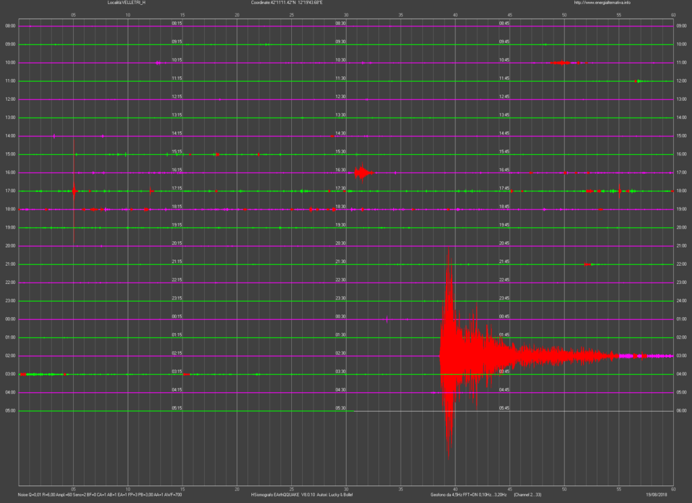Click the (Channel 2...33) footer text
The width and height of the screenshot is (692, 503).
point(527,495)
